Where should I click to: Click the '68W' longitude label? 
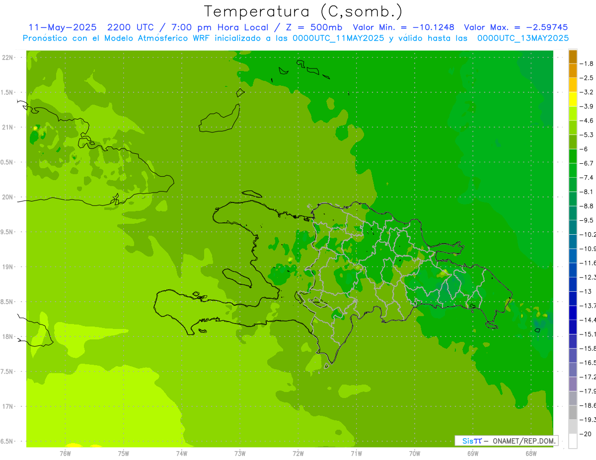(x=531, y=453)
